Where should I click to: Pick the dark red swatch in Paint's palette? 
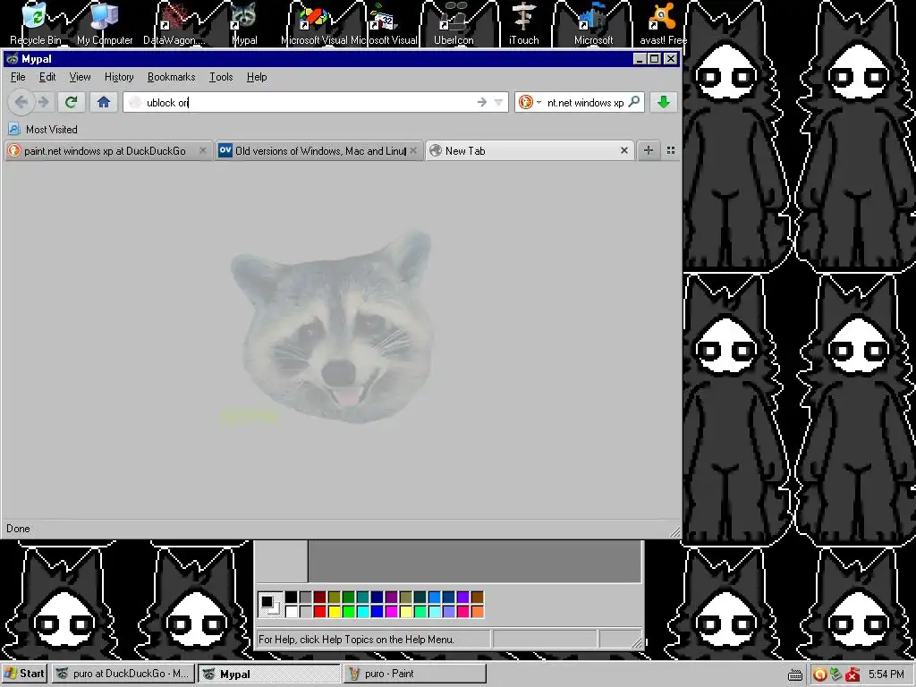pyautogui.click(x=319, y=597)
